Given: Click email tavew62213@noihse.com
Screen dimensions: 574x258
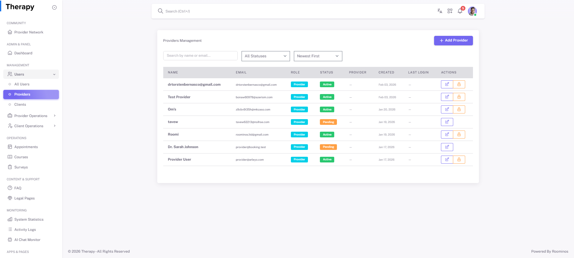Looking at the screenshot, I should point(253,122).
